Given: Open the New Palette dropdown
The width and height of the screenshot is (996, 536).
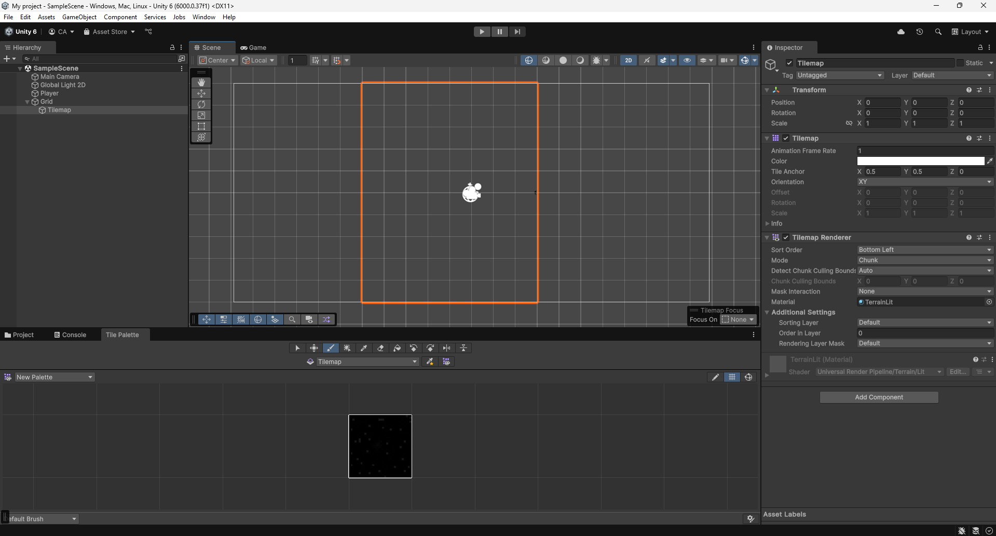Looking at the screenshot, I should pyautogui.click(x=54, y=377).
